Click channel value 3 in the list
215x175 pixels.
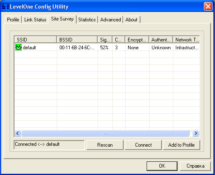(x=116, y=48)
